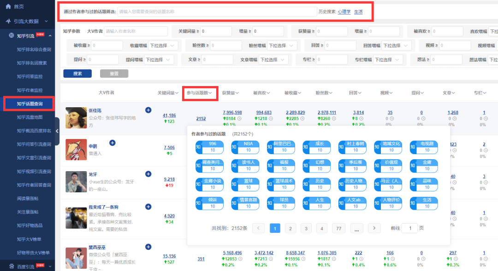Image resolution: width=498 pixels, height=271 pixels.
Task: Go to page 77 in topic popup
Action: tap(338, 228)
